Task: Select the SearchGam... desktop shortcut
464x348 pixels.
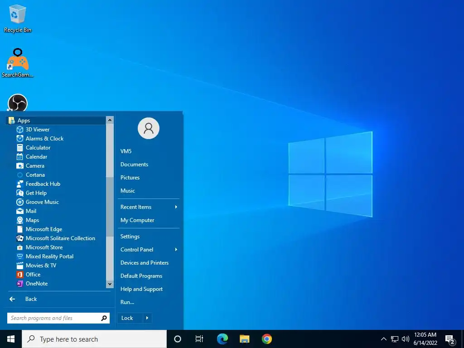Action: (x=18, y=63)
